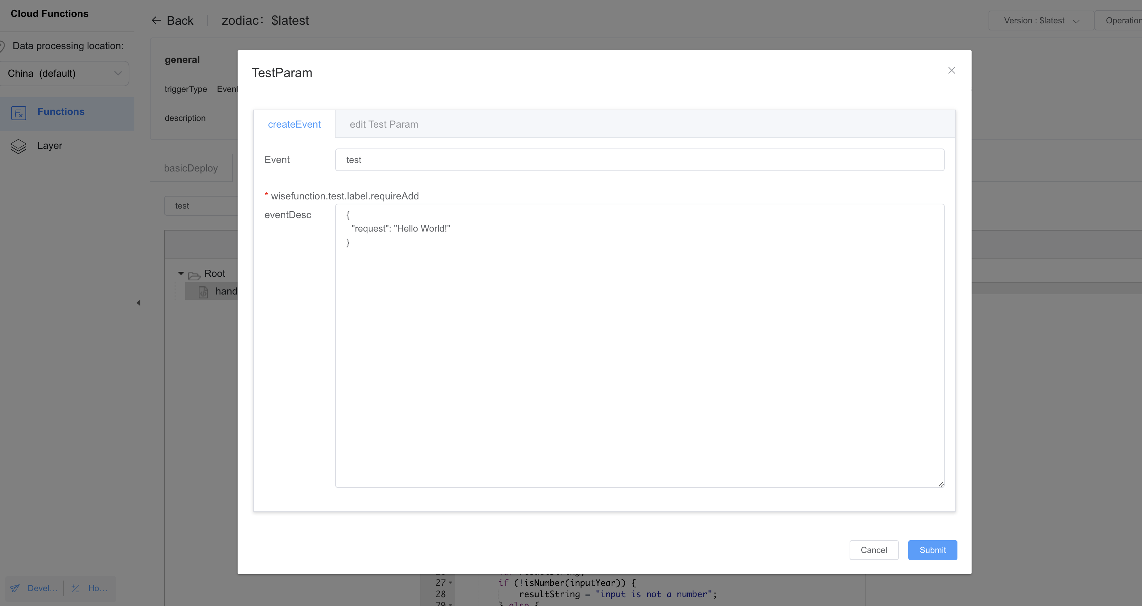Click the handler file icon
The image size is (1142, 606).
point(203,292)
